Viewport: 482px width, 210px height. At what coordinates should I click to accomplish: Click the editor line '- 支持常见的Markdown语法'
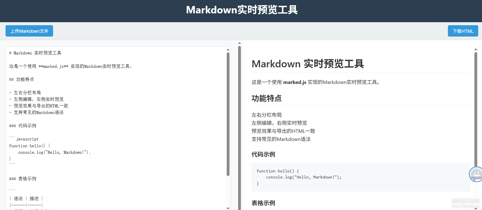point(36,112)
